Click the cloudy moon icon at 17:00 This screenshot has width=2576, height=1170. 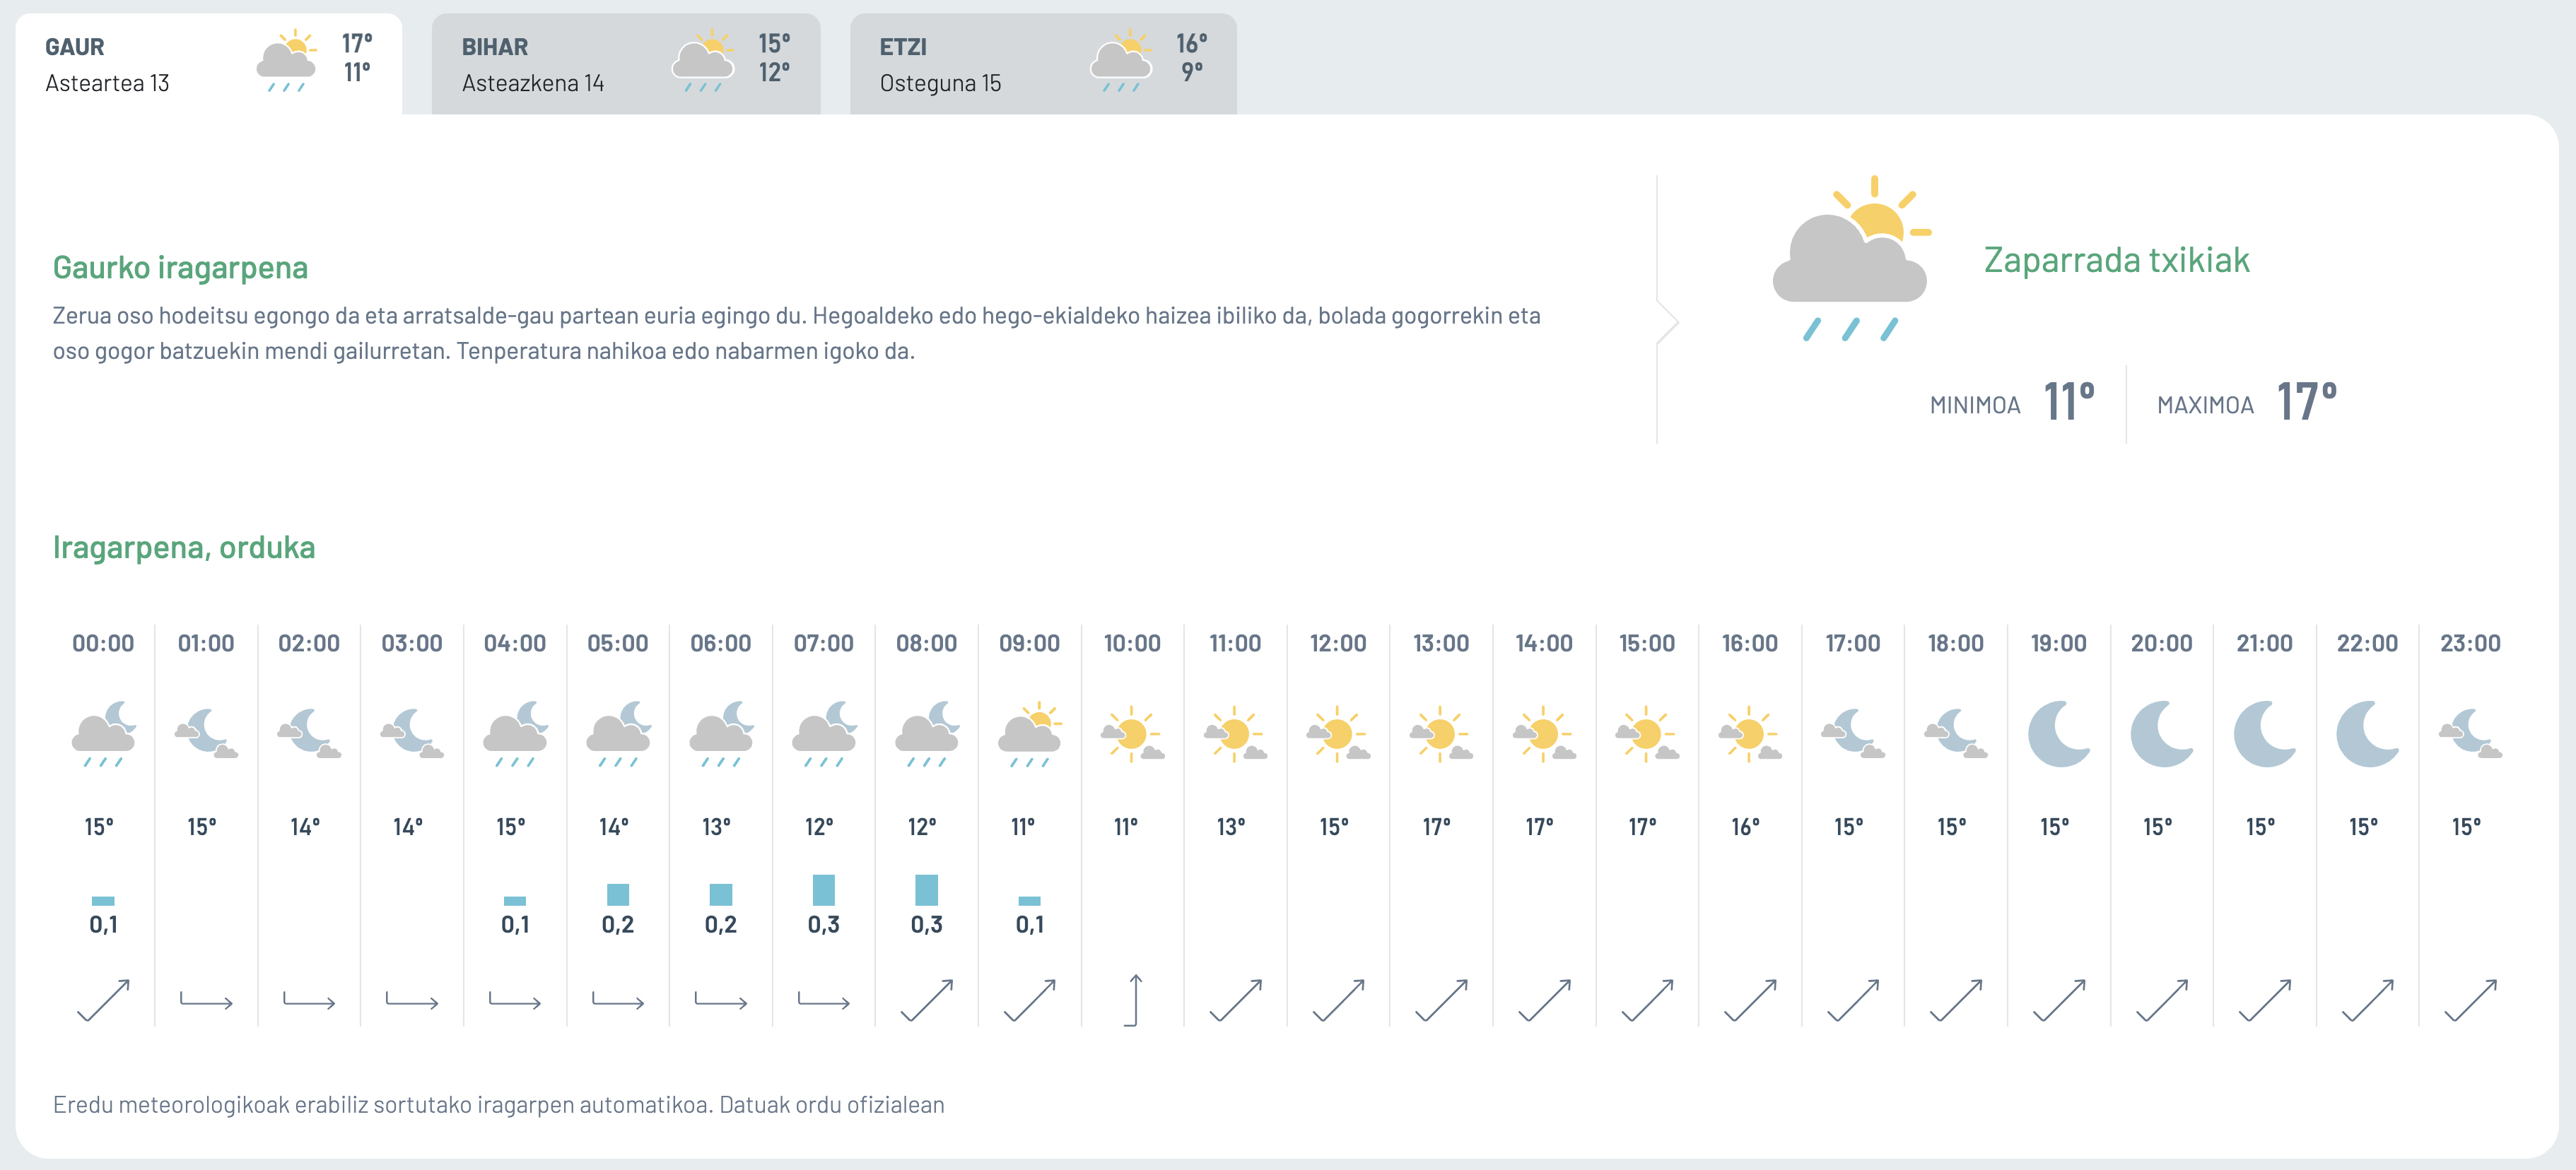point(1853,734)
